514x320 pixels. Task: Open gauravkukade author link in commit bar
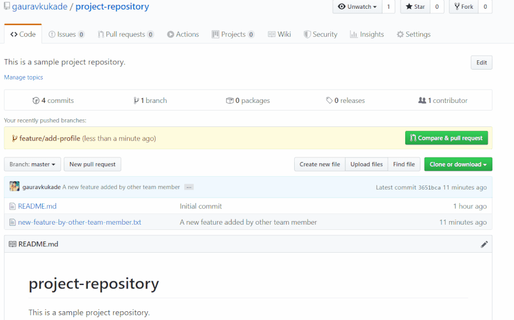tap(42, 187)
